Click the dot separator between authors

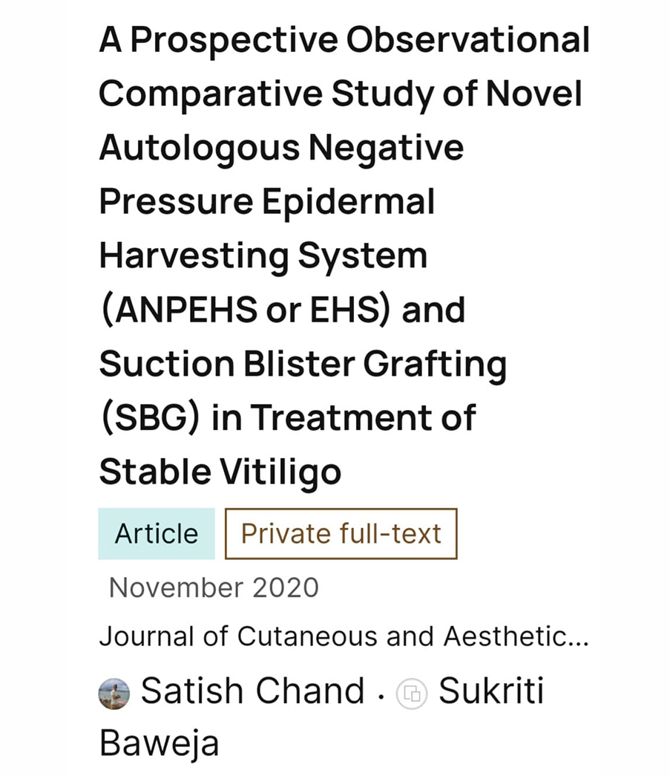[381, 695]
